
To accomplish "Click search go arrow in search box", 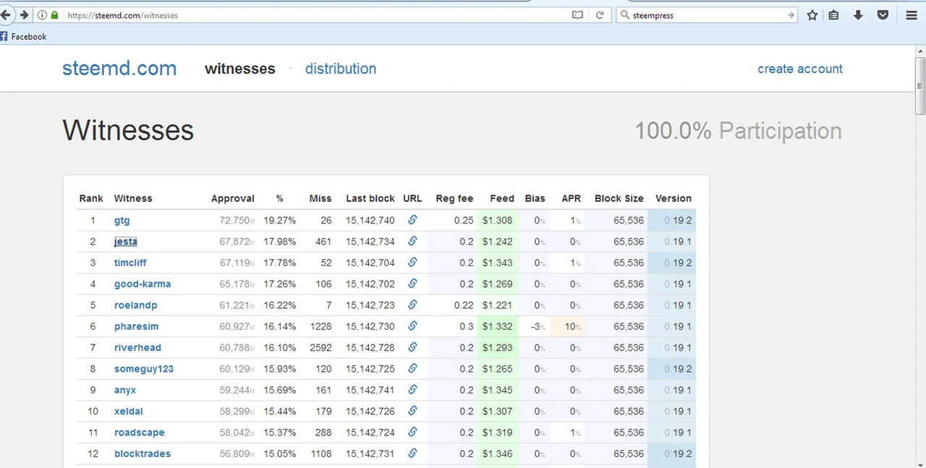I will coord(791,15).
